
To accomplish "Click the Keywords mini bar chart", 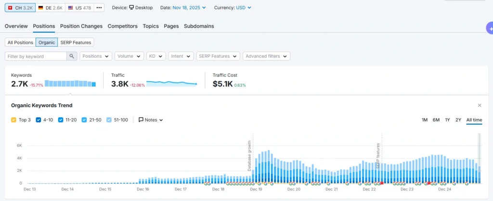I will coord(70,83).
